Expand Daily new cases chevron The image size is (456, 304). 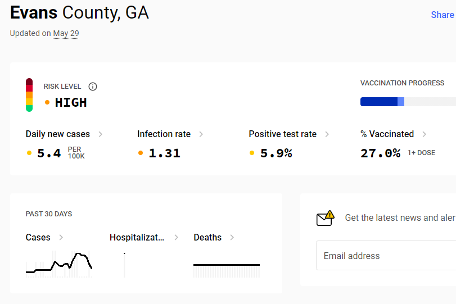click(x=100, y=134)
